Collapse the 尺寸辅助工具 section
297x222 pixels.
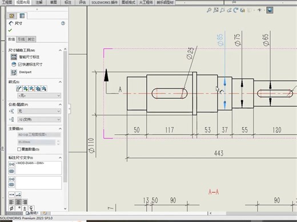point(60,50)
